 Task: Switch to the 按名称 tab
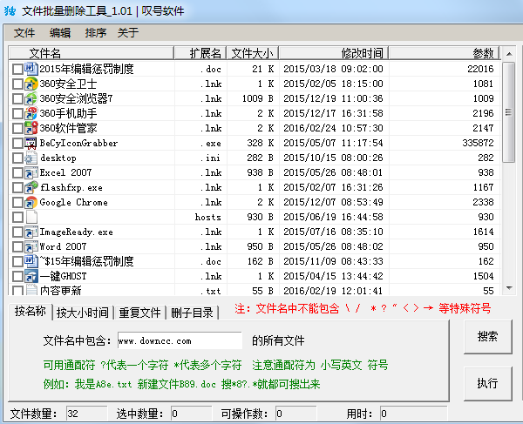click(x=30, y=312)
